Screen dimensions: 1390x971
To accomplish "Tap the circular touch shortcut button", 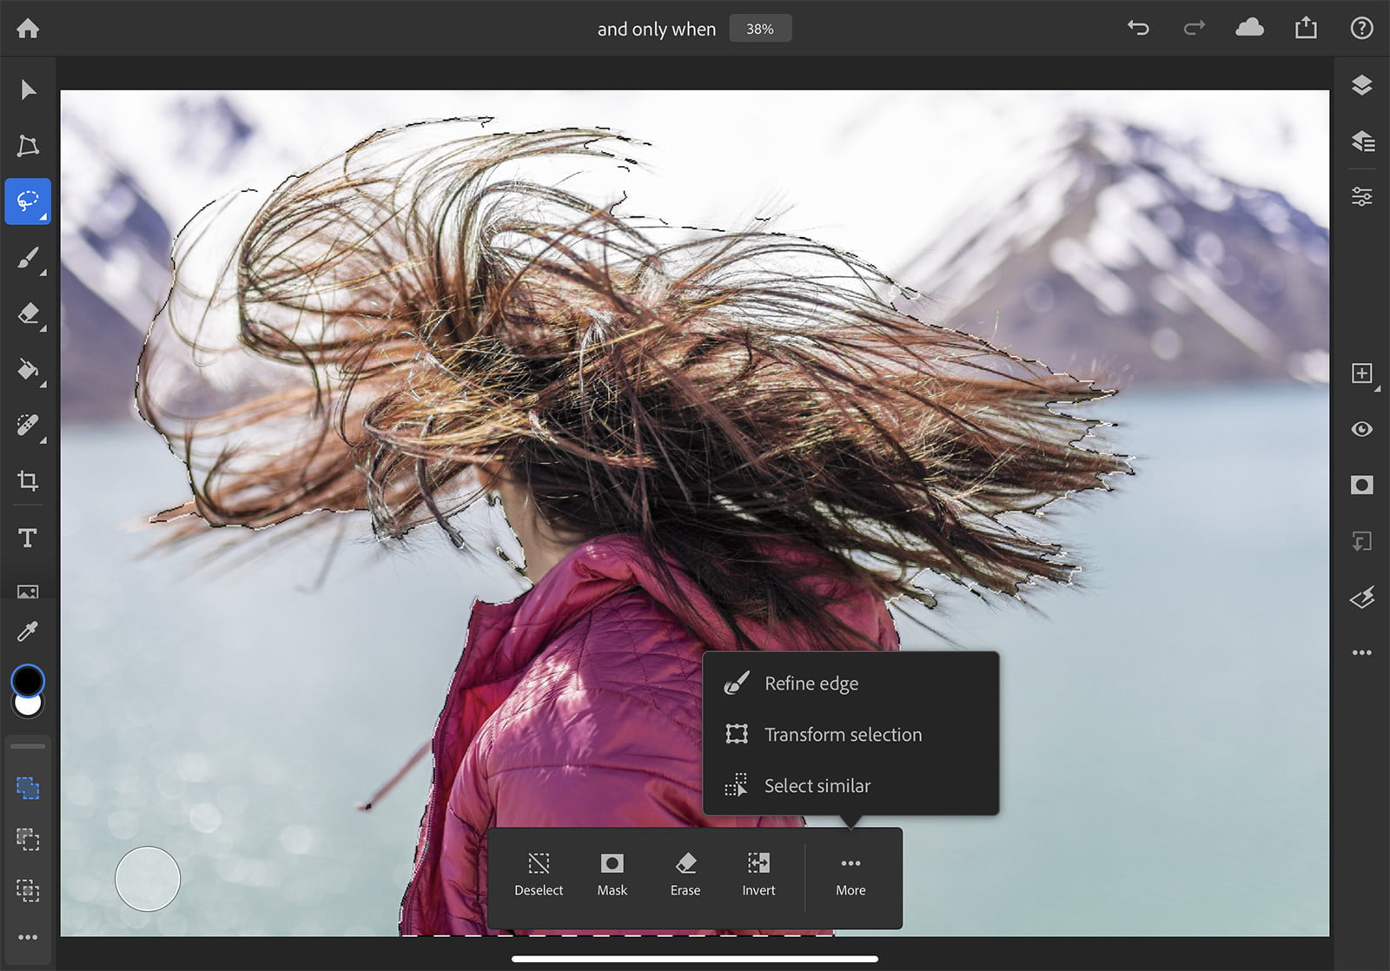I will tap(148, 879).
